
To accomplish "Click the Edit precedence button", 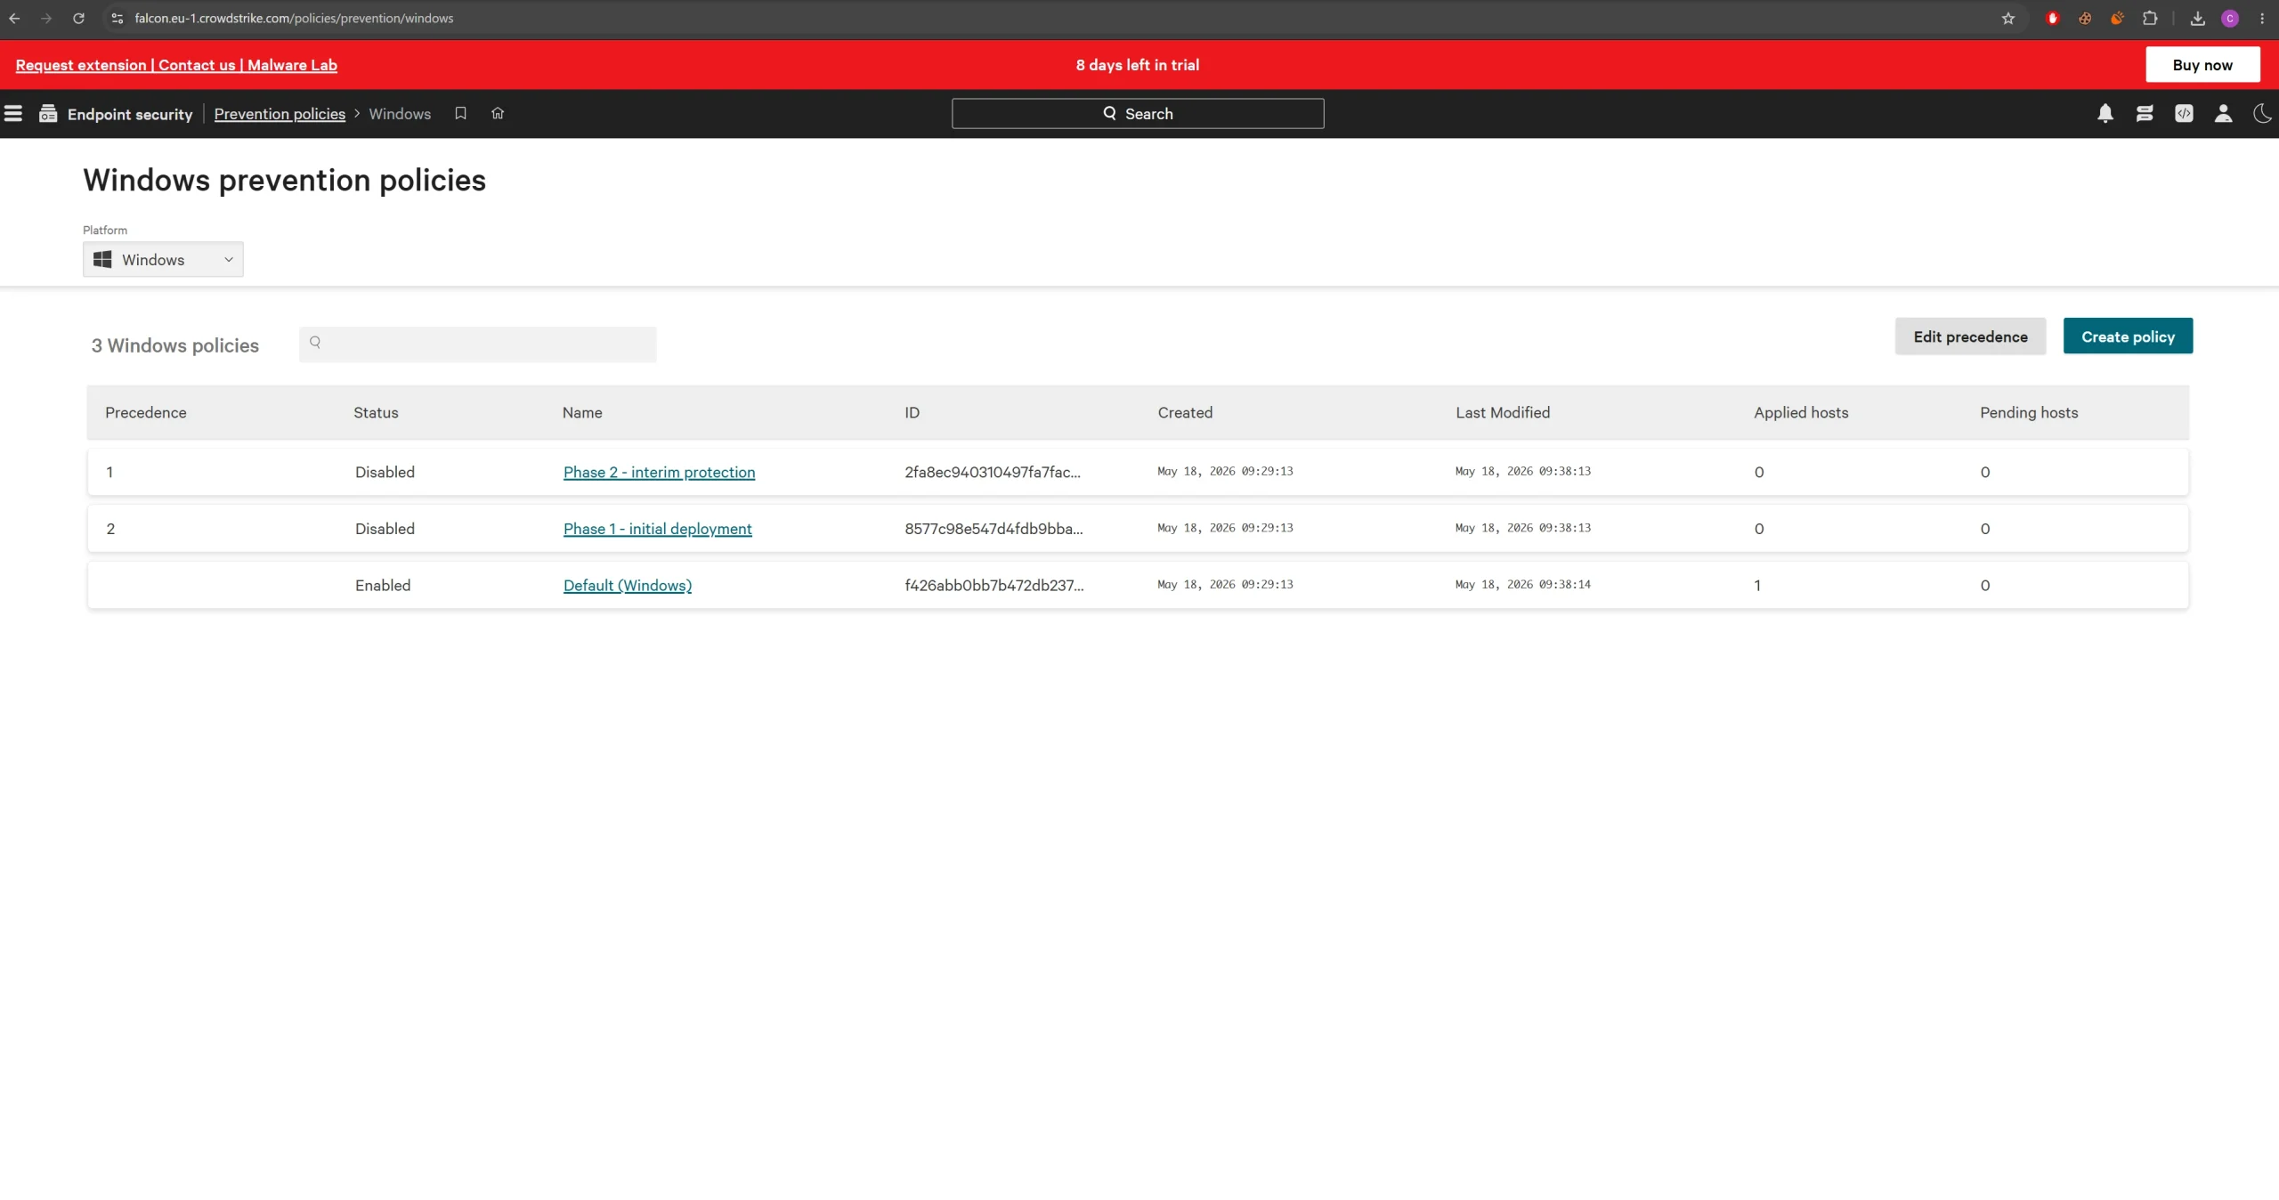I will 1970,336.
